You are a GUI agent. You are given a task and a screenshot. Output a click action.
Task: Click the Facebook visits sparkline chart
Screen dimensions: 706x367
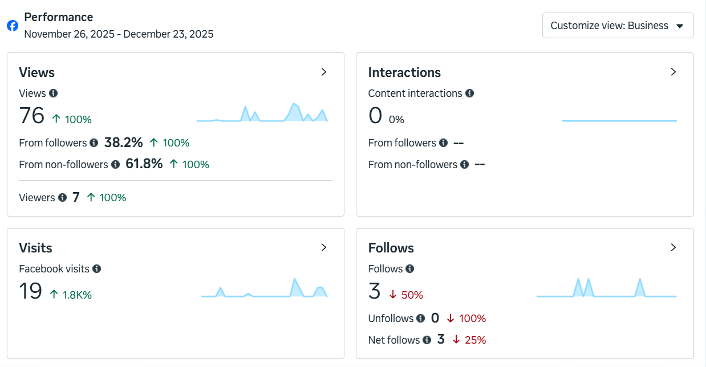[x=264, y=288]
